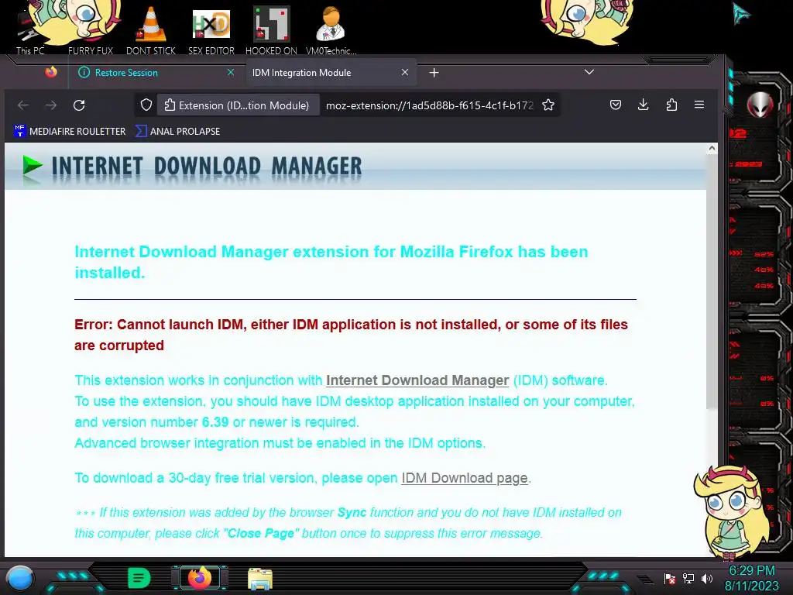Switch to the Restore Session tab
Viewport: 793px width, 595px height.
point(156,72)
